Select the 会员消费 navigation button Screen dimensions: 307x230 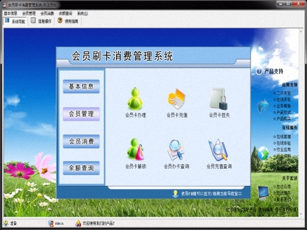point(81,141)
